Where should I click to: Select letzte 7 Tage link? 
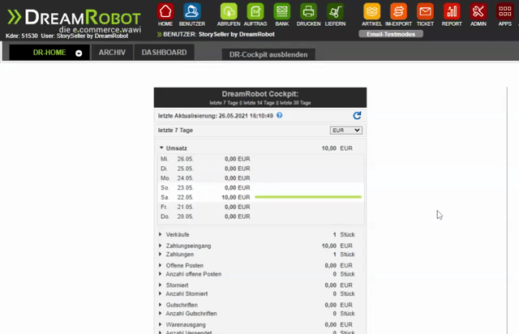pyautogui.click(x=224, y=103)
